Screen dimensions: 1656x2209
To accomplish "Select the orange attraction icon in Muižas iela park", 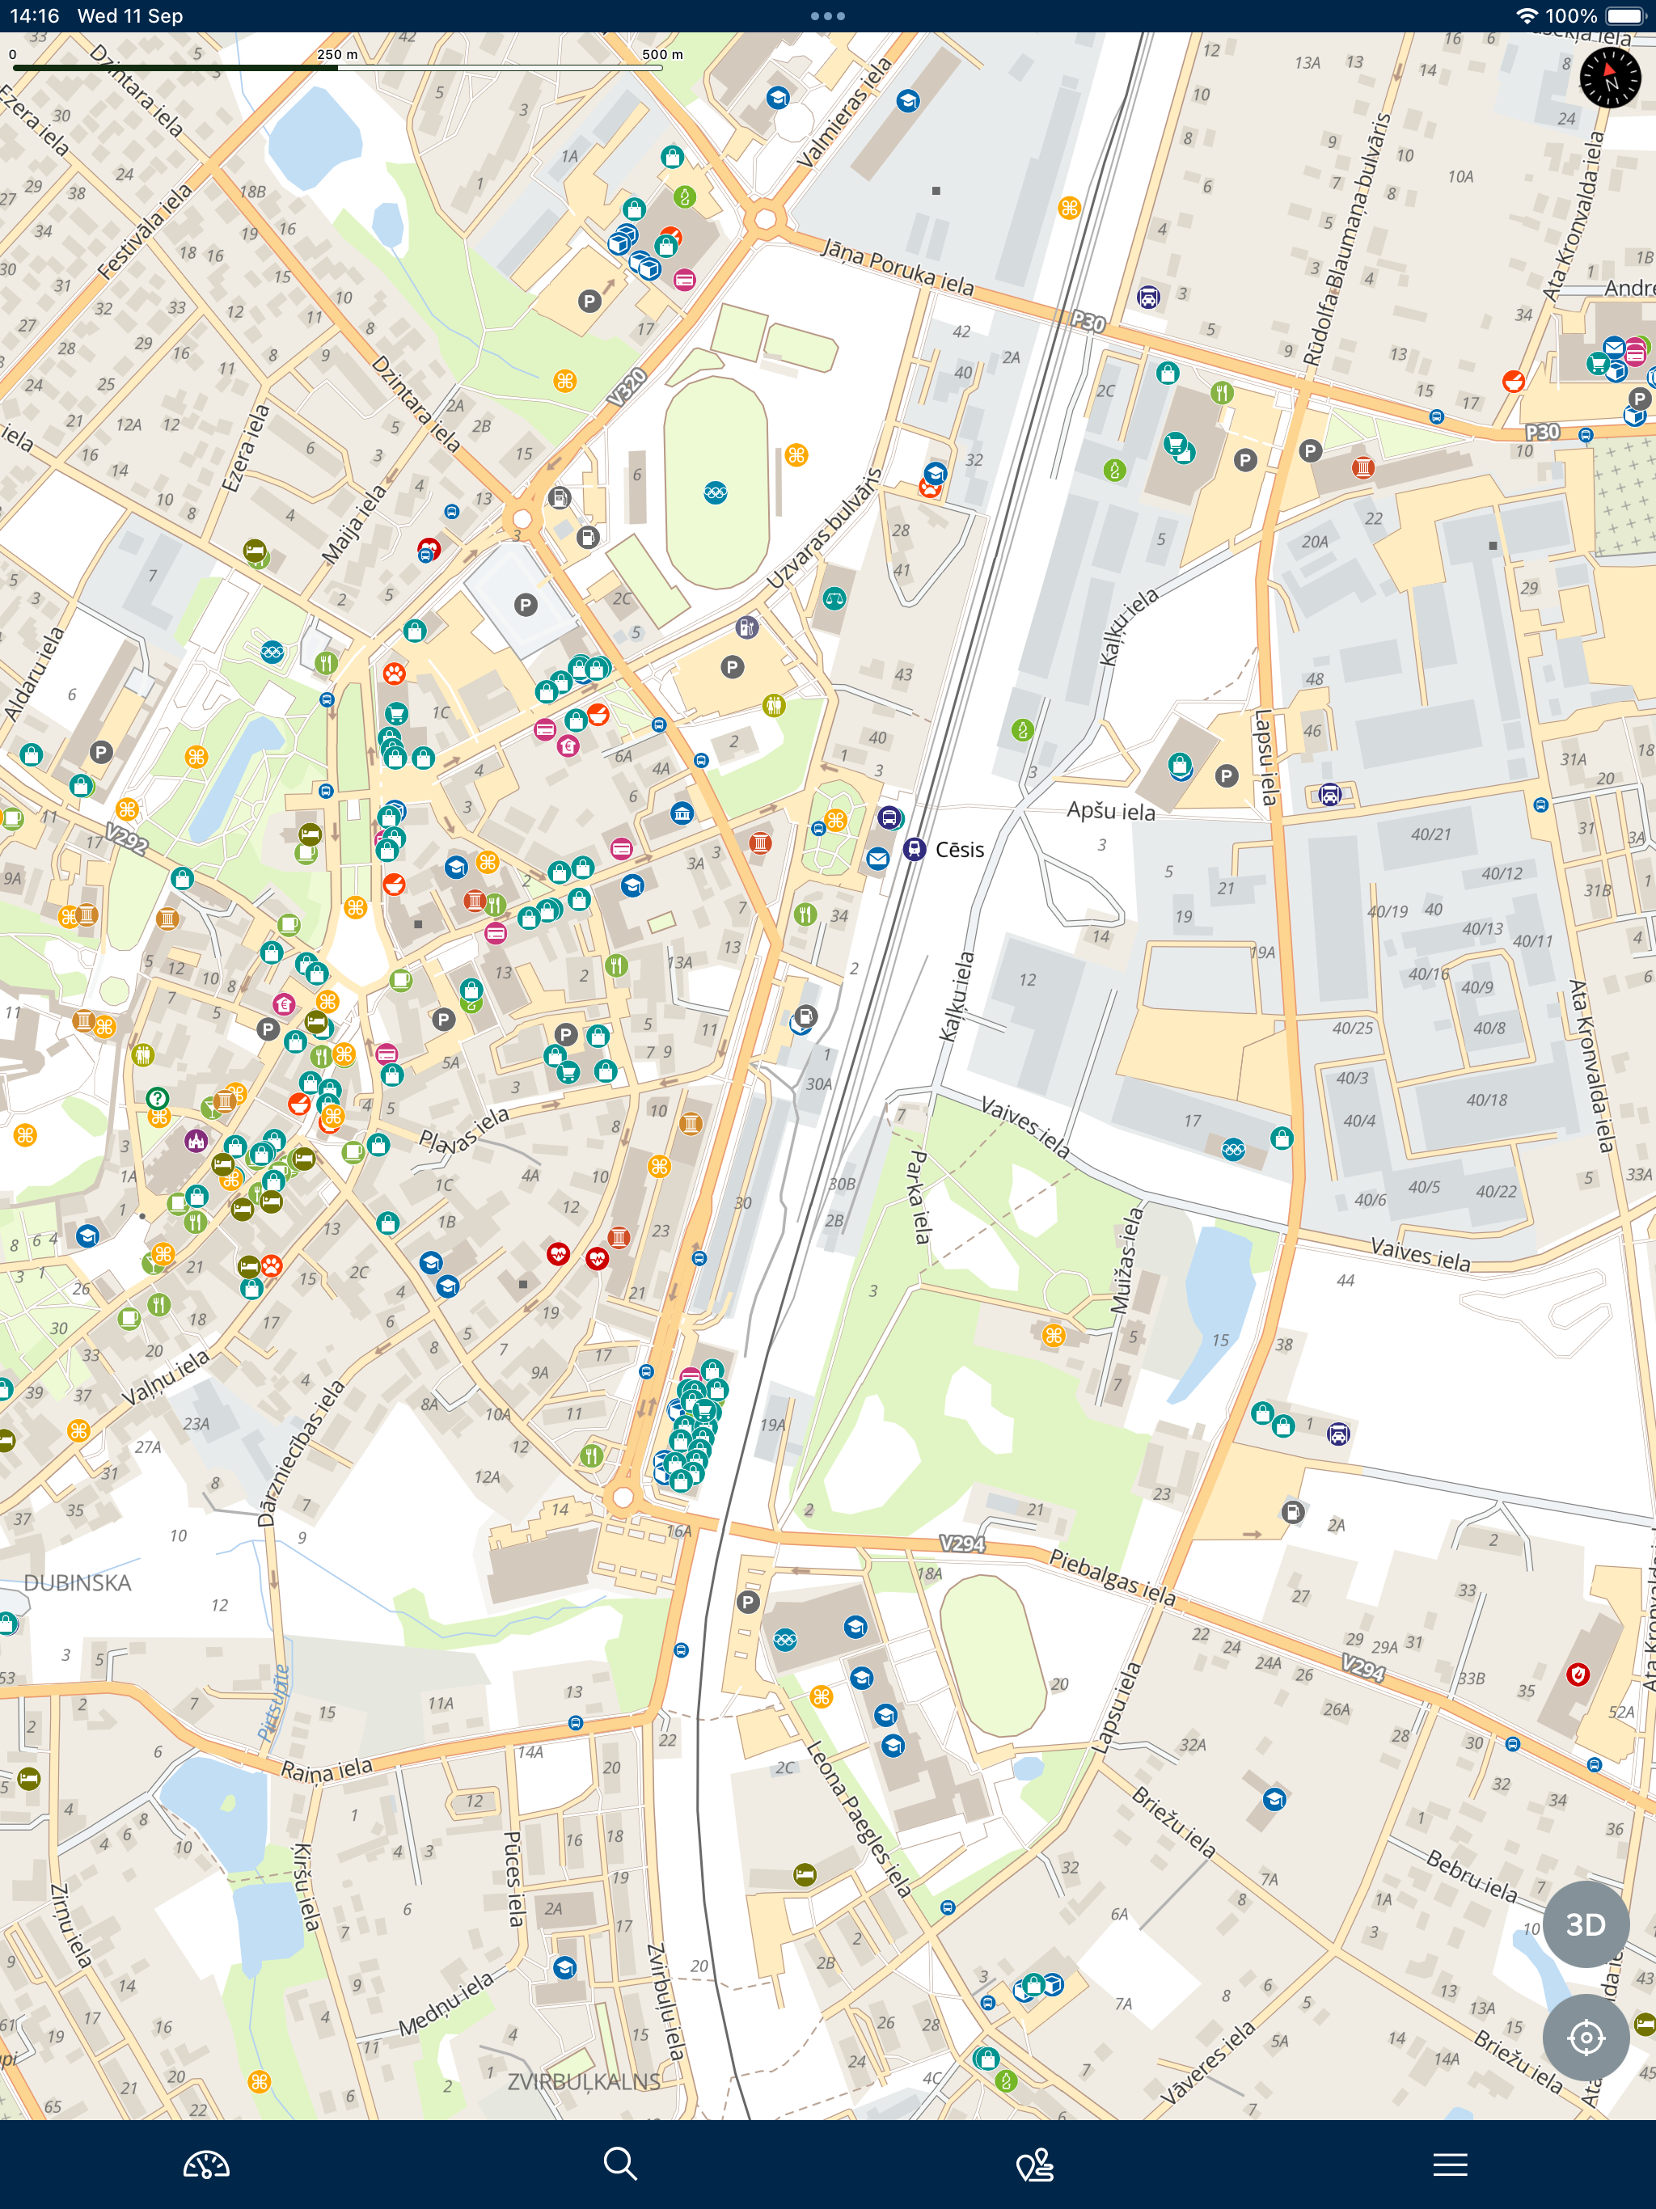I will [x=1054, y=1335].
